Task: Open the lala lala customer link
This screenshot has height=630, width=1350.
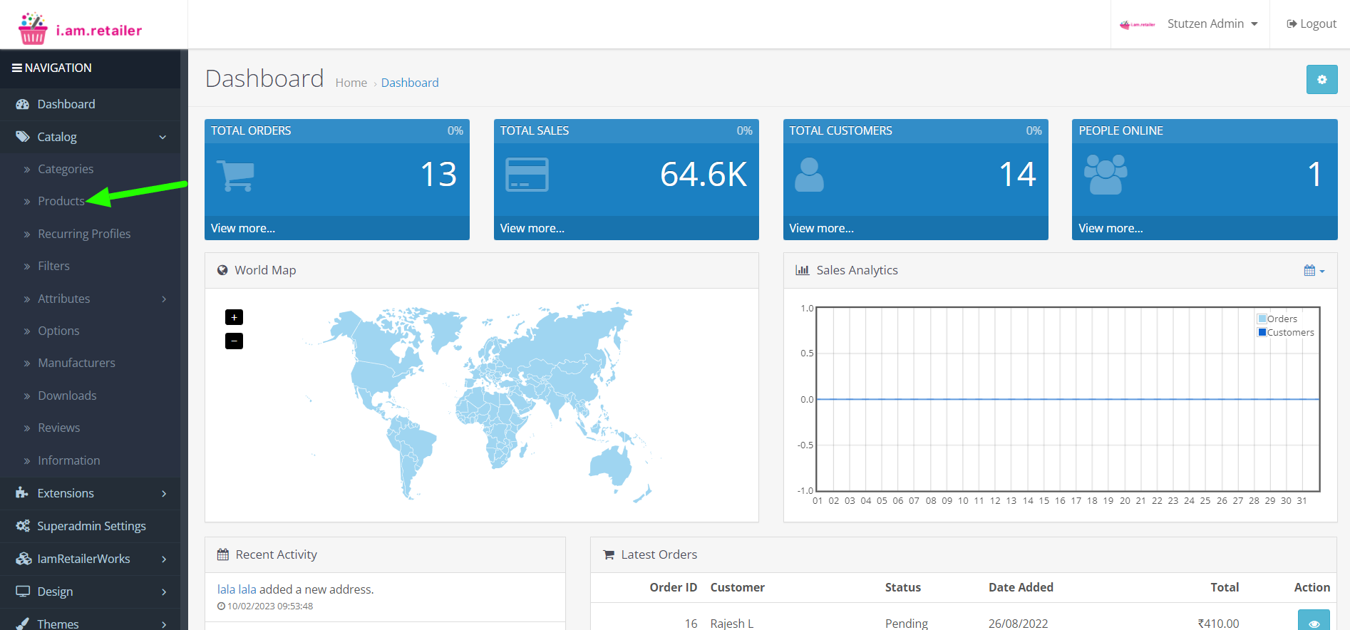Action: click(237, 589)
